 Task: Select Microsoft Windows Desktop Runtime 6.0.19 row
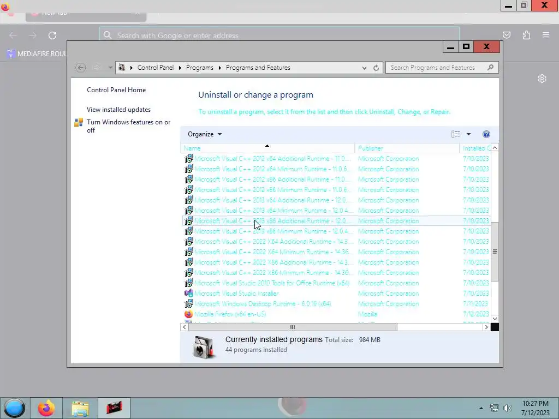(336, 303)
